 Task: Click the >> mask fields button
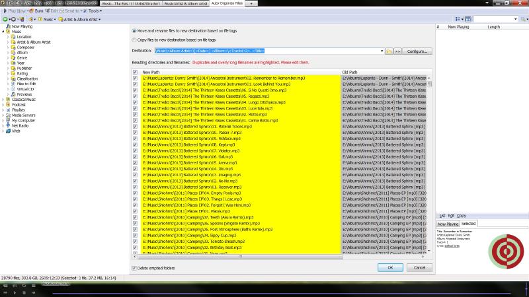398,51
